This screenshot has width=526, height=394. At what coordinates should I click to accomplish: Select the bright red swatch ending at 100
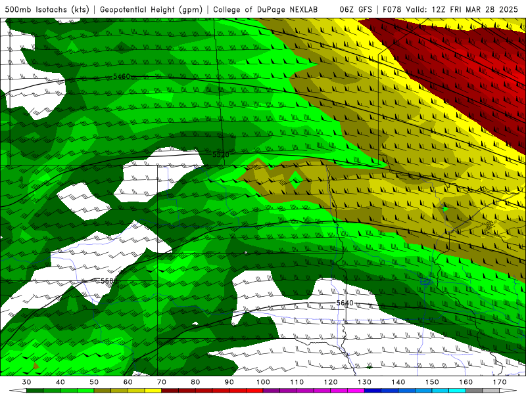[x=254, y=391]
